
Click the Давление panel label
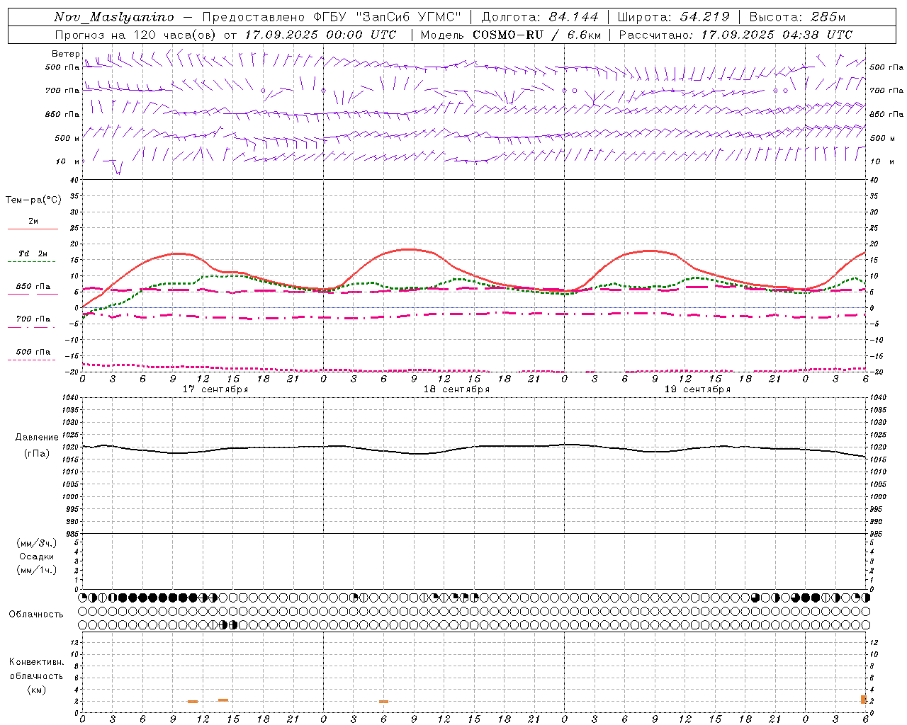coord(37,438)
